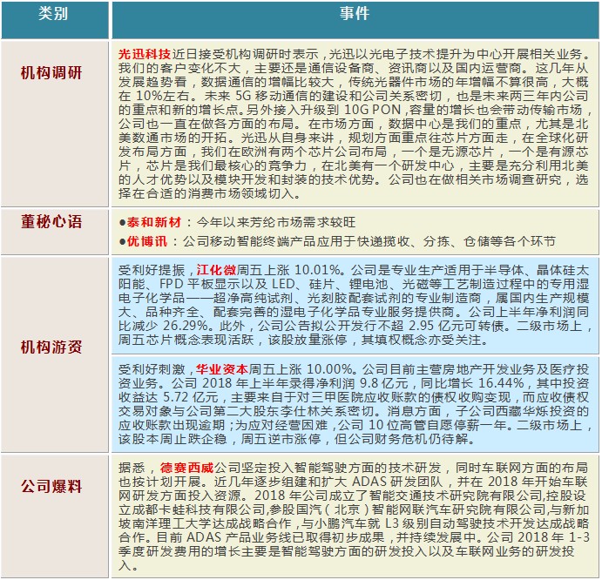Click text 择在合适的消费市场领域切入
The image size is (602, 580).
point(206,193)
